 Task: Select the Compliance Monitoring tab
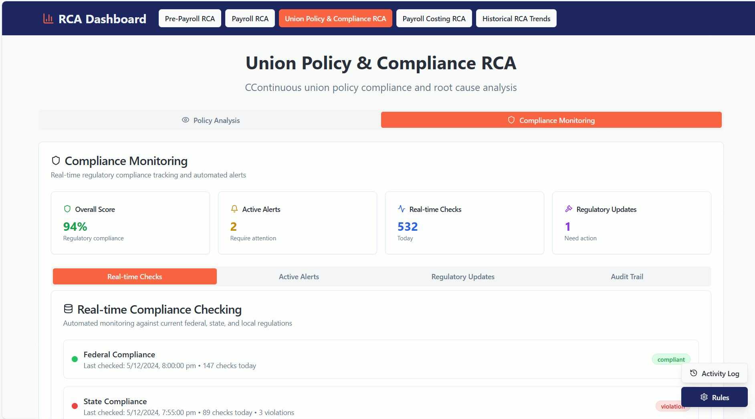(x=551, y=120)
